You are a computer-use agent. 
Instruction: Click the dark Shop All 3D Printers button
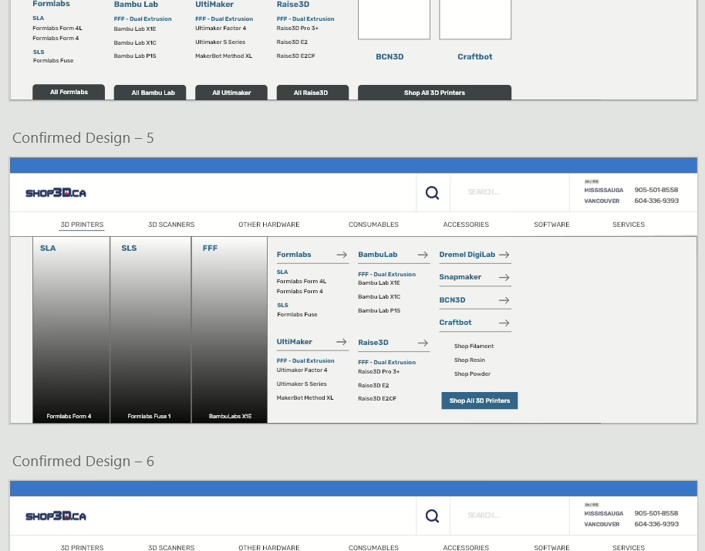click(434, 93)
